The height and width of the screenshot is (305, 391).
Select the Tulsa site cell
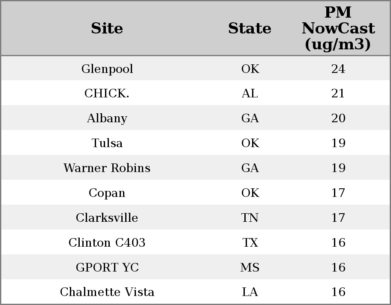point(107,143)
